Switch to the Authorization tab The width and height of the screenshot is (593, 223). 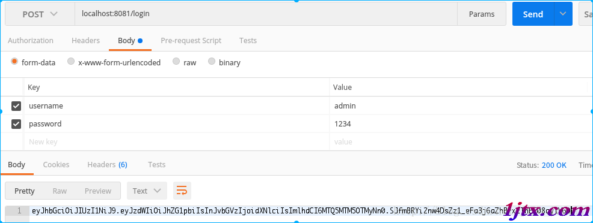31,40
